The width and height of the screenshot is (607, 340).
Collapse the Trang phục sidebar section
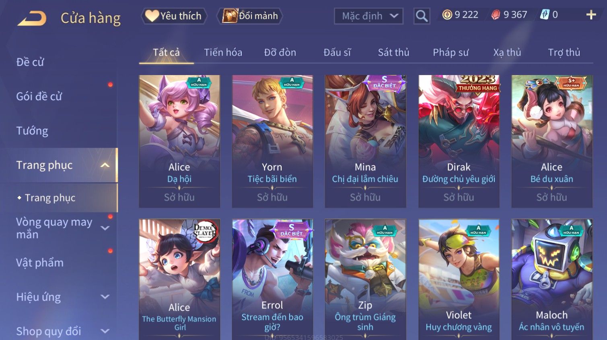pyautogui.click(x=105, y=165)
